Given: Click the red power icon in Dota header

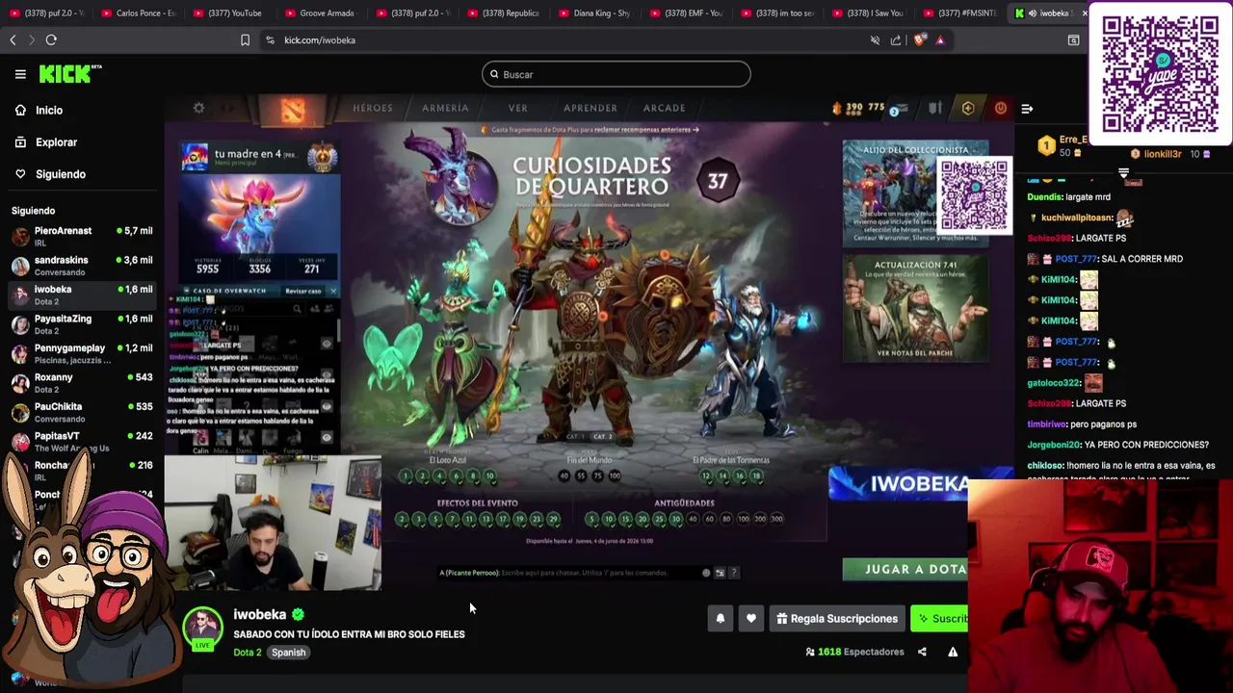Looking at the screenshot, I should (1001, 109).
